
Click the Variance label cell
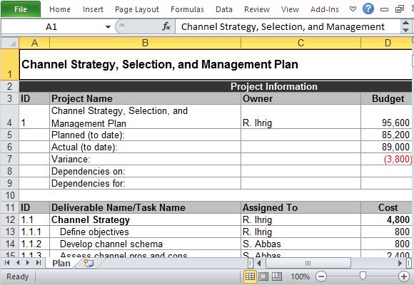(145, 159)
